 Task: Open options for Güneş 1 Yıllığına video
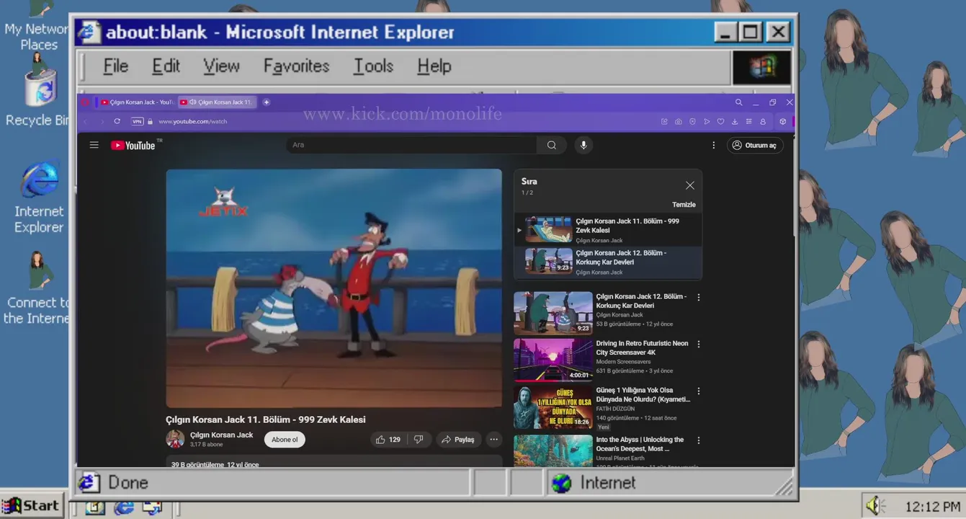point(698,391)
